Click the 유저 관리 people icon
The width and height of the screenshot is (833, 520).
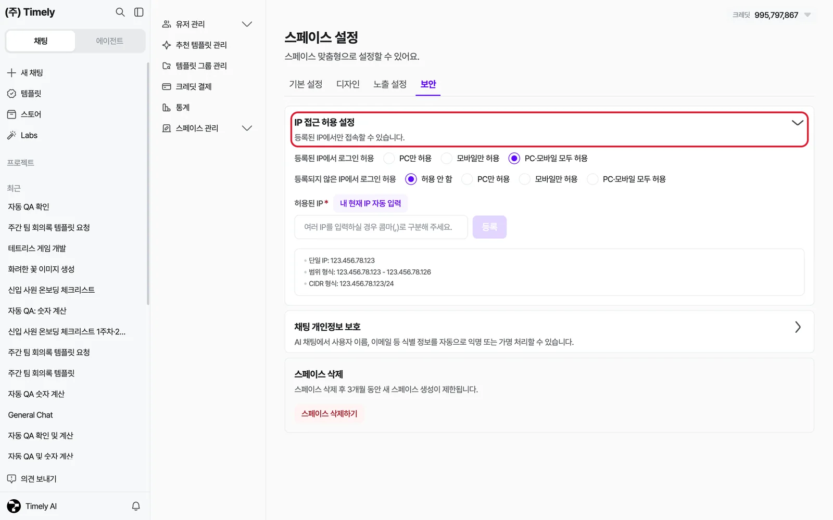point(167,24)
